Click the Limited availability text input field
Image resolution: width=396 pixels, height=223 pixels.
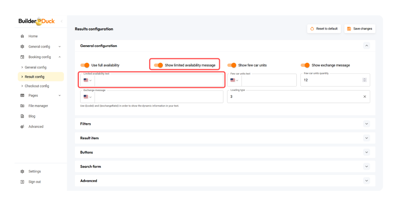158,80
